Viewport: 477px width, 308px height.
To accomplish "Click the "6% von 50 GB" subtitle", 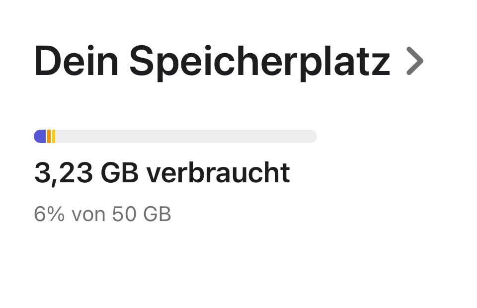I will pos(102,214).
